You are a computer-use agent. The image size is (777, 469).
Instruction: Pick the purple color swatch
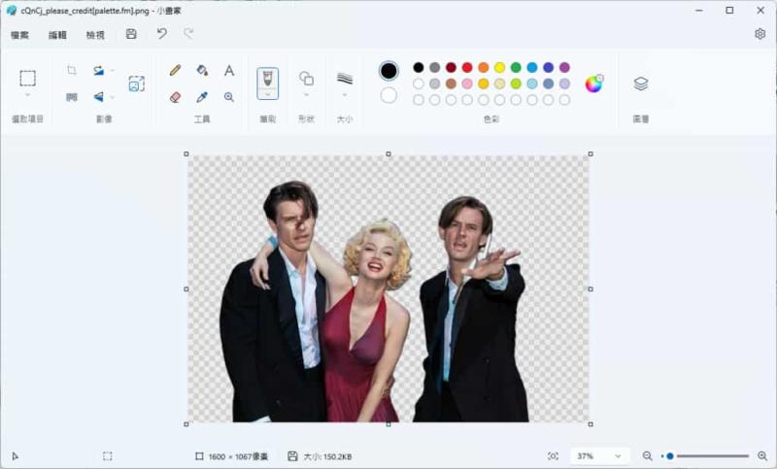(x=564, y=67)
